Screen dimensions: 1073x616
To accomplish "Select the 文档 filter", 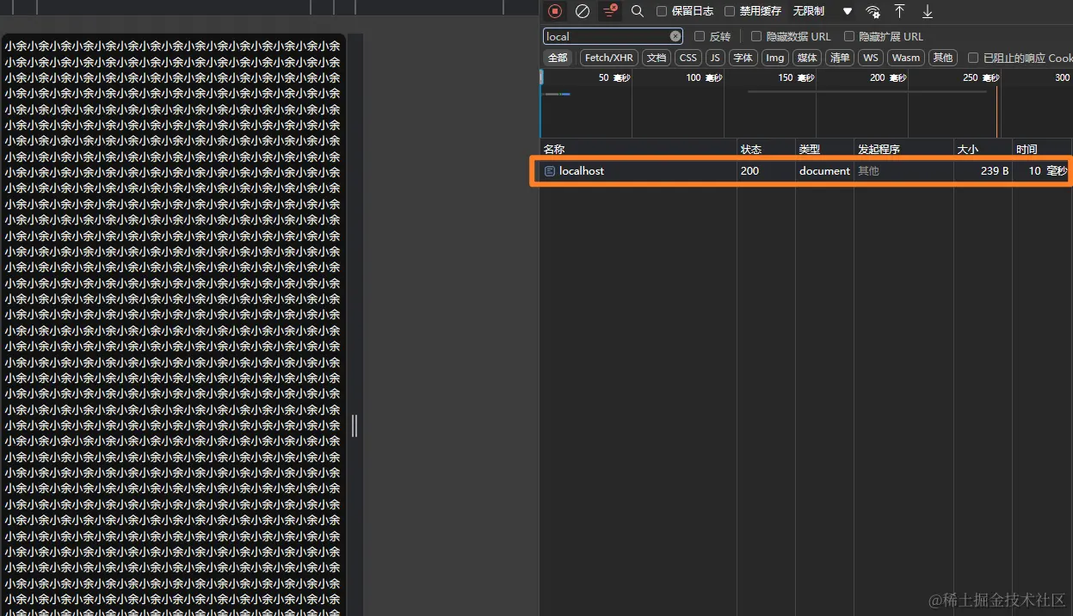I will click(x=657, y=58).
